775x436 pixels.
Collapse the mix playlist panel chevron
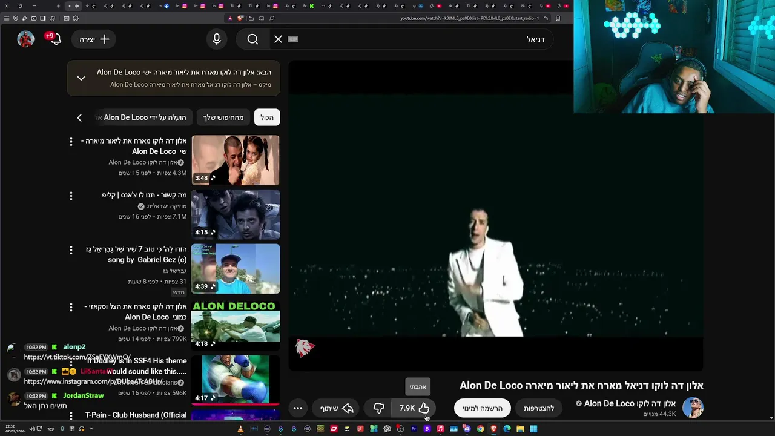coord(81,78)
